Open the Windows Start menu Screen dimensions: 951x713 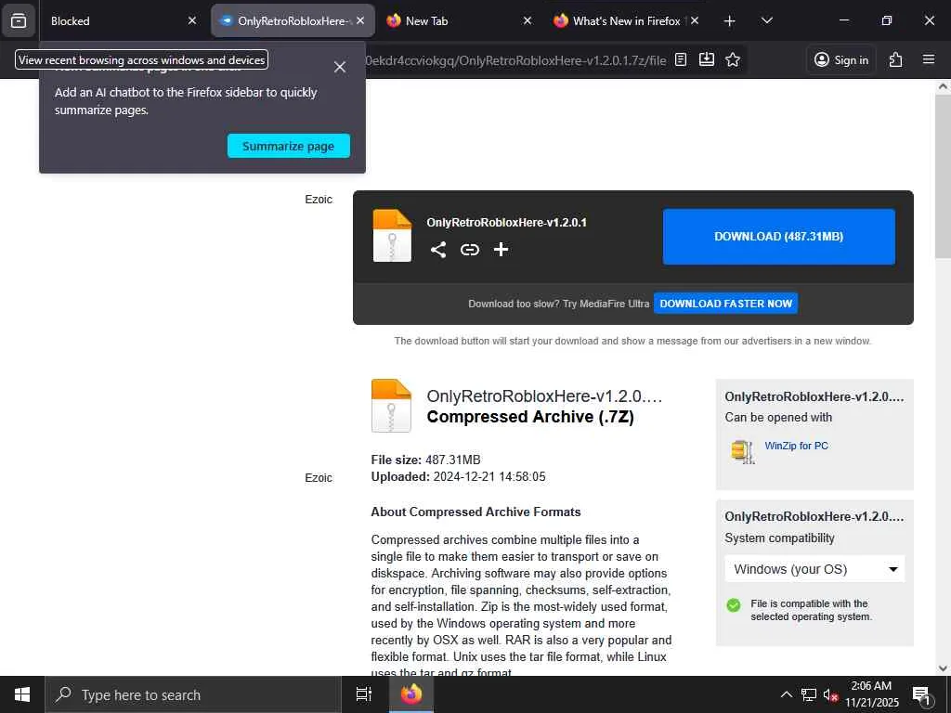point(22,694)
